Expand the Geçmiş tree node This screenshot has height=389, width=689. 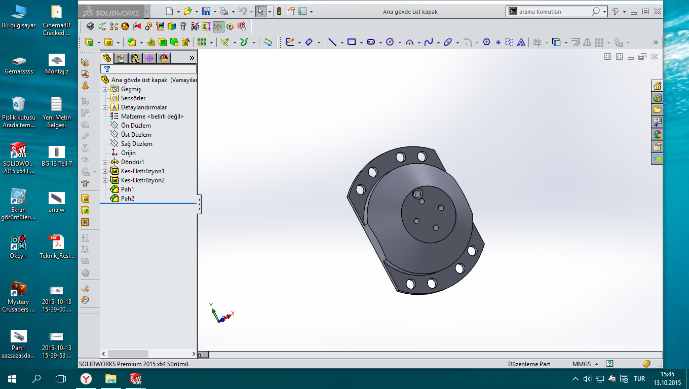[x=105, y=89]
